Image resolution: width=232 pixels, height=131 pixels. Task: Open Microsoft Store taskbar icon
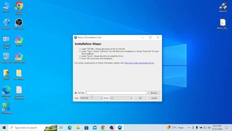click(86, 128)
